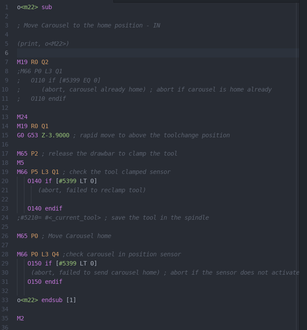
Task: Click the M2 program end command
Action: pyautogui.click(x=20, y=318)
